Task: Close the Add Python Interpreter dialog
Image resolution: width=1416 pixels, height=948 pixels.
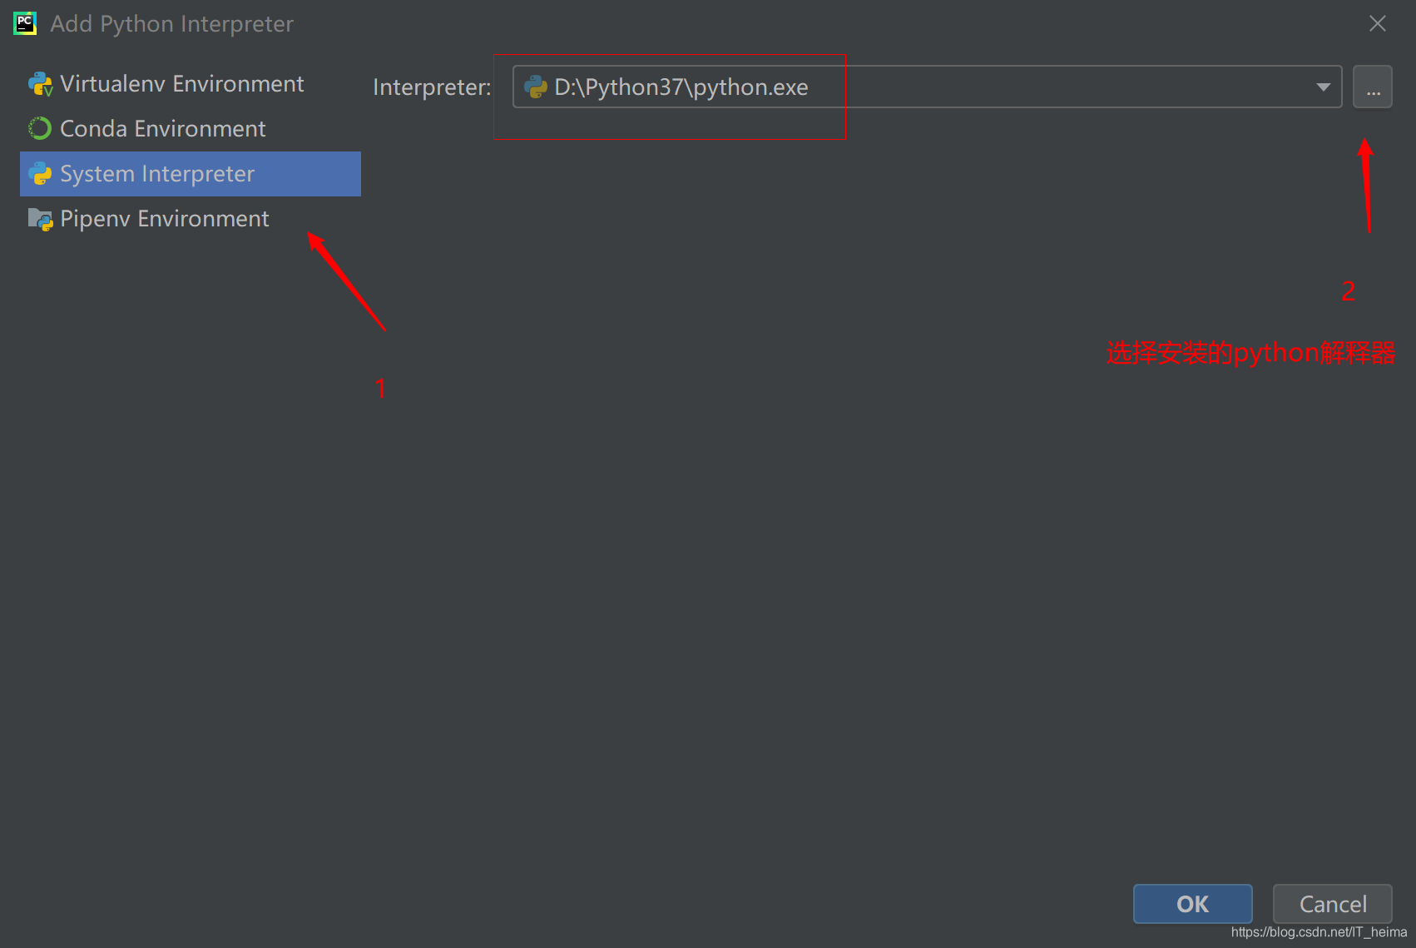Action: 1378,23
